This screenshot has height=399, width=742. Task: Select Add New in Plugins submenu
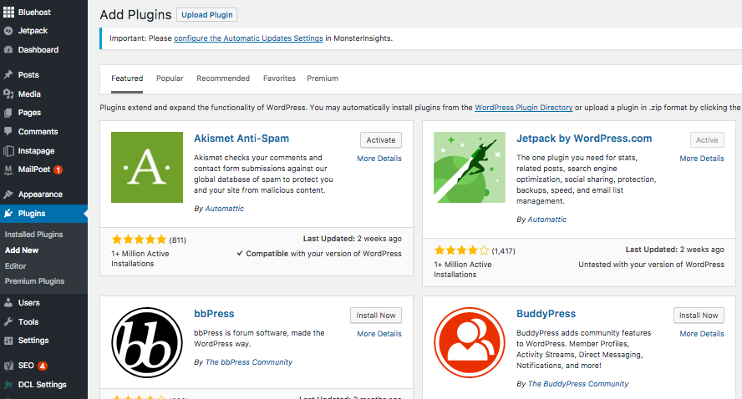[22, 250]
